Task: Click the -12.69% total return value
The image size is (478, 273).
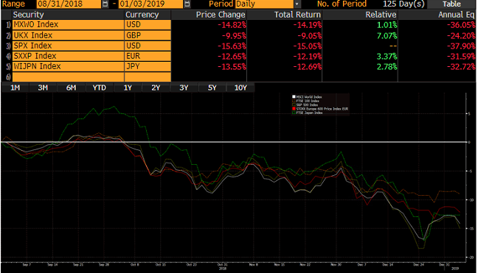Action: click(308, 66)
